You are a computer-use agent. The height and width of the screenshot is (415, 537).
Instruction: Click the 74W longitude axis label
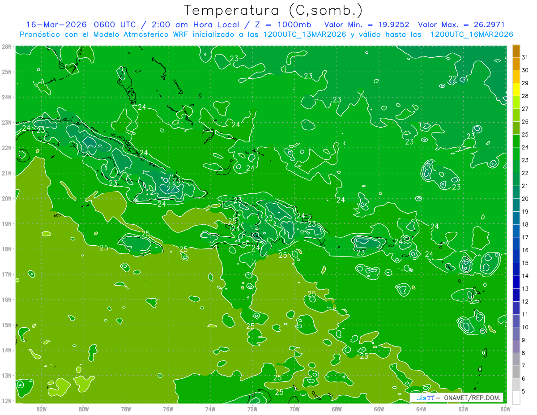point(210,408)
